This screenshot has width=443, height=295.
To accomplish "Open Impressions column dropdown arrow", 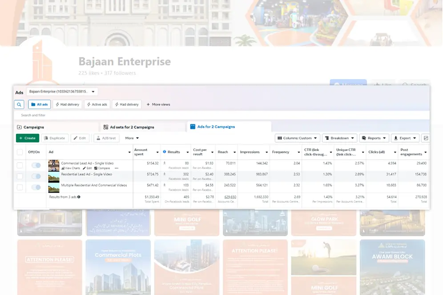I will tap(266, 152).
